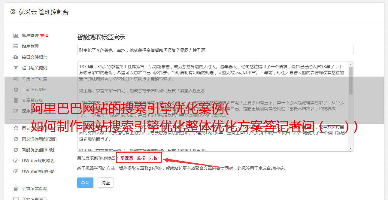
Task: Open the filter icon for 栏目与关键词
Action: tap(16, 68)
